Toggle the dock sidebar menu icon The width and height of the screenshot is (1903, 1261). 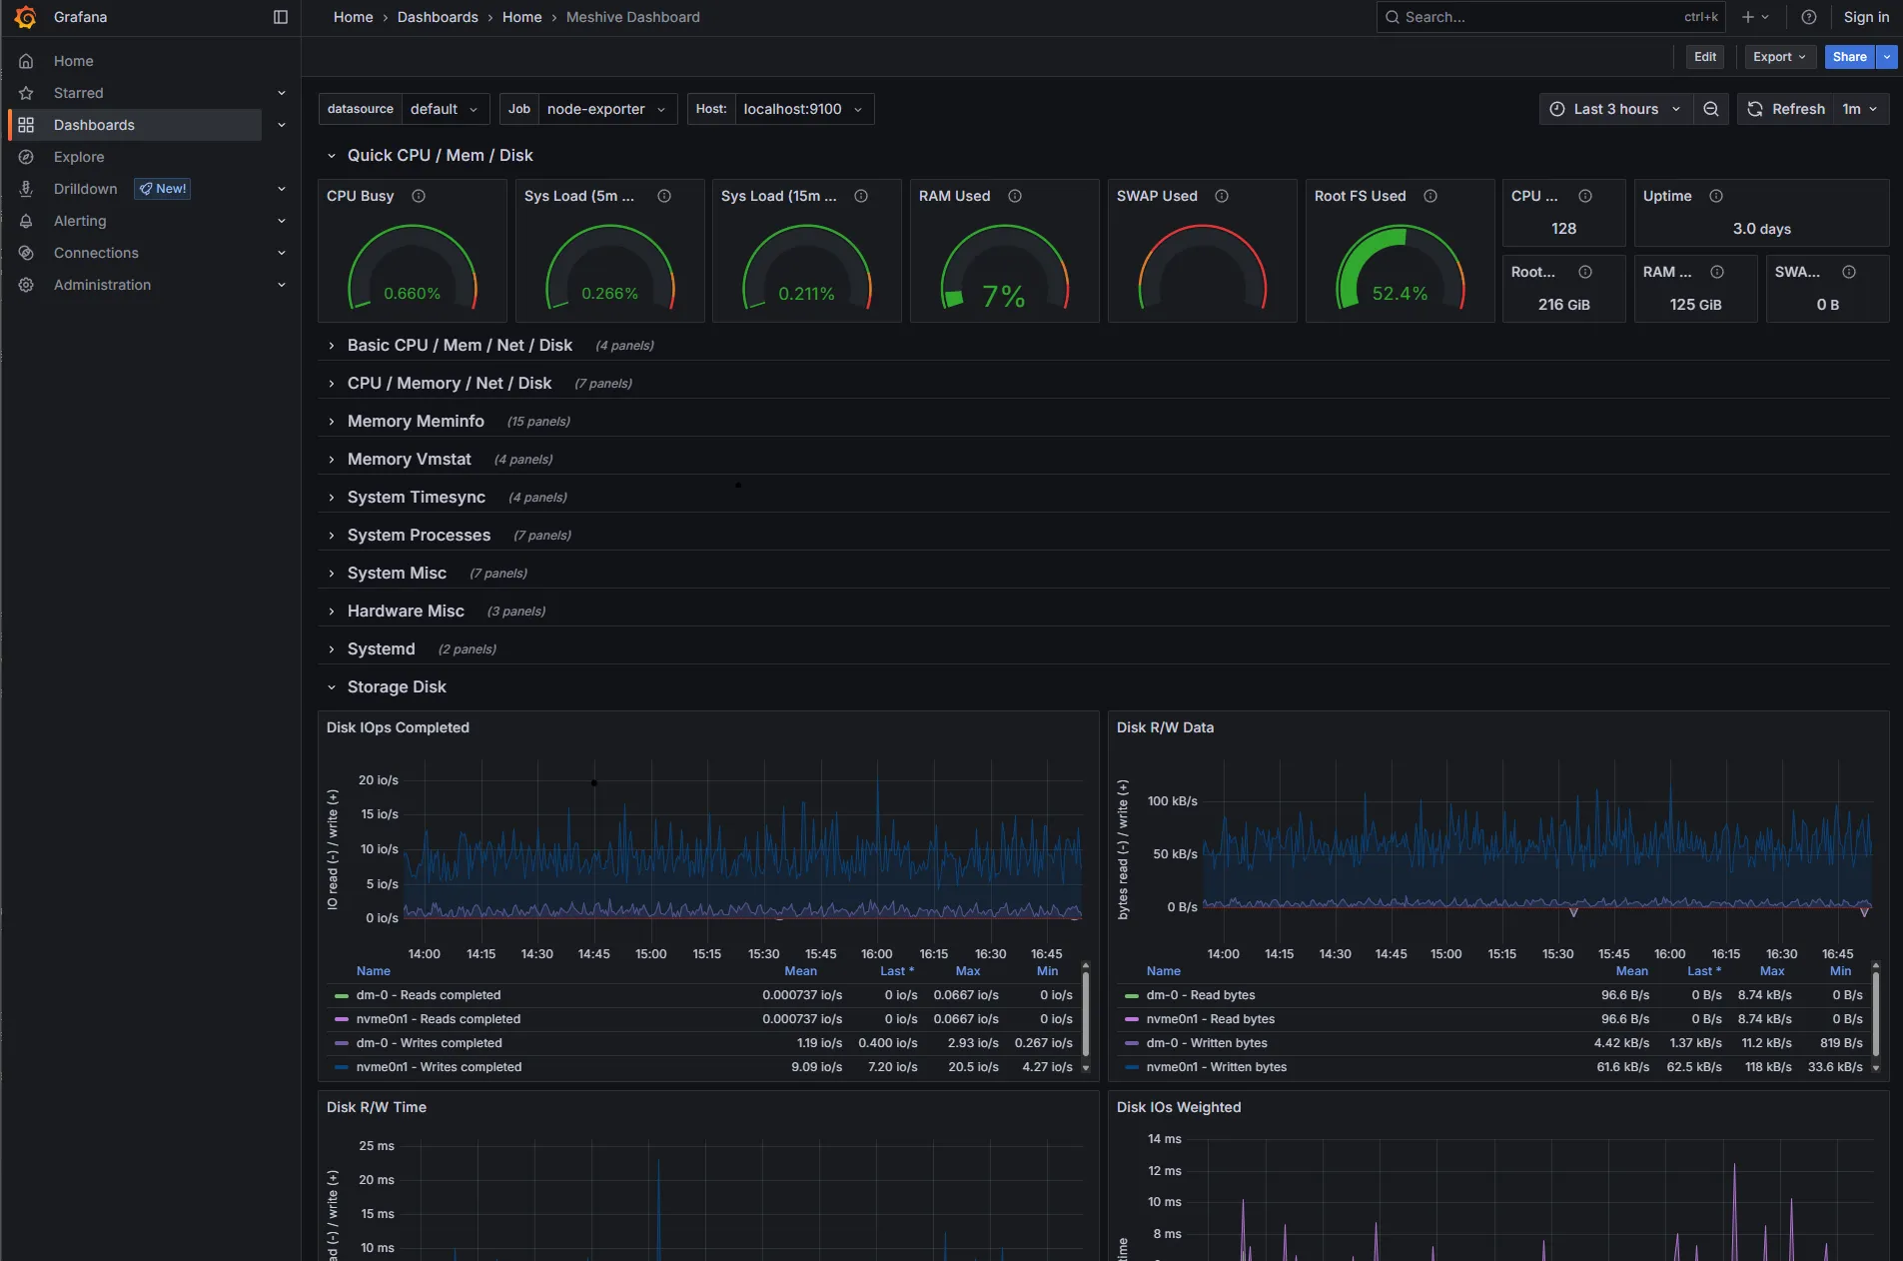point(281,17)
